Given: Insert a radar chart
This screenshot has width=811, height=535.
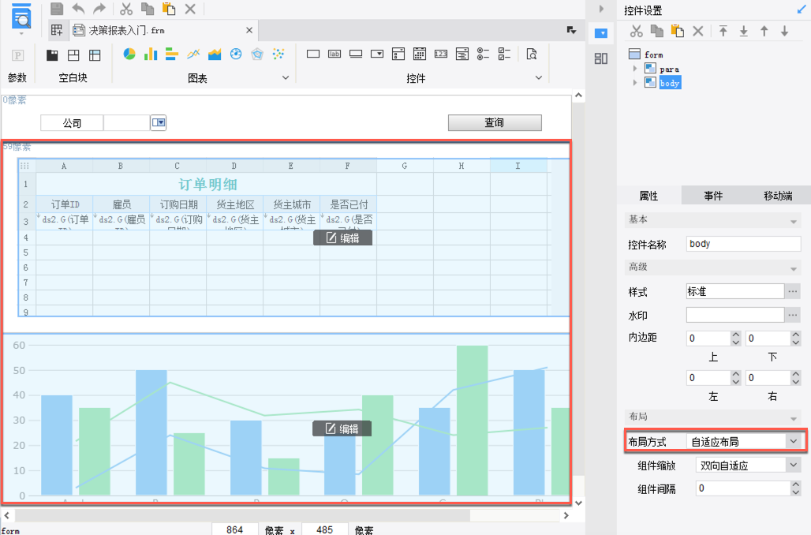Looking at the screenshot, I should tap(257, 54).
